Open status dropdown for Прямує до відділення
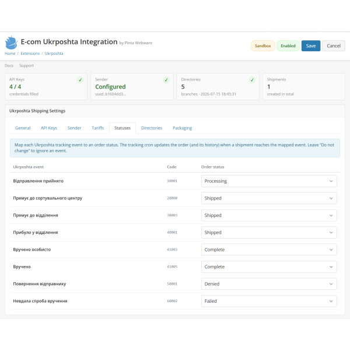The height and width of the screenshot is (350, 350). pos(269,215)
